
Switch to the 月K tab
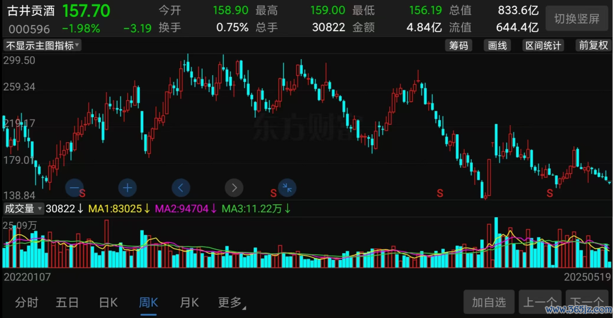189,303
